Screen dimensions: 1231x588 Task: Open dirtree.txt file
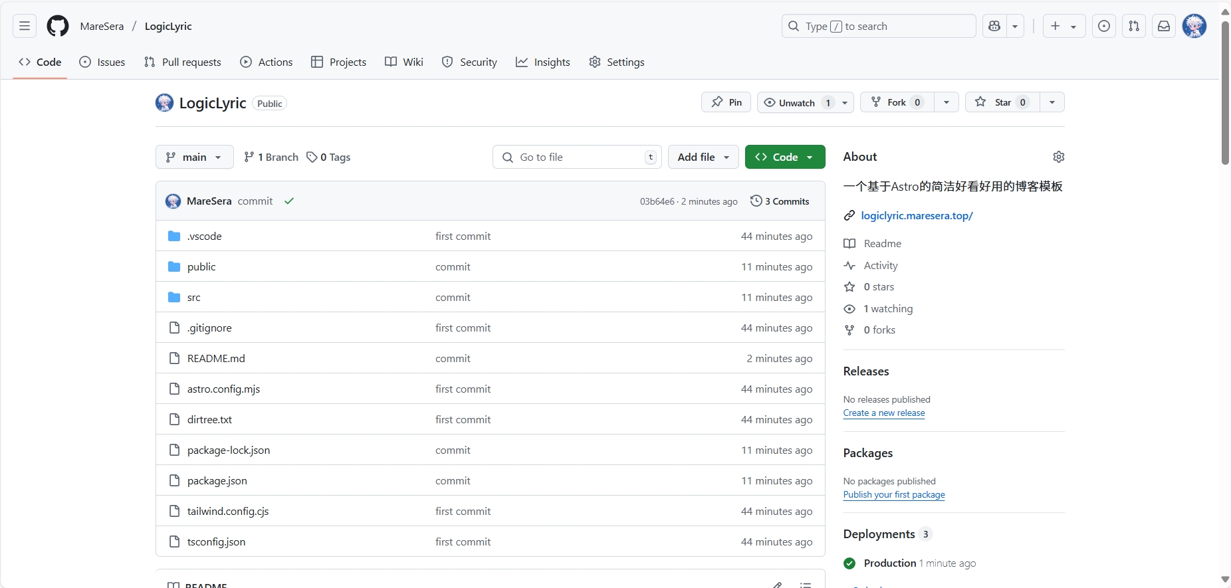click(209, 419)
